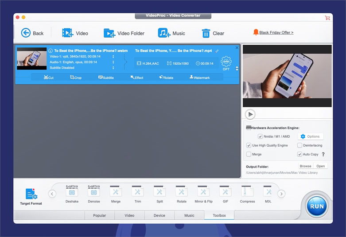
Task: Open the Watermark tool
Action: coord(199,78)
